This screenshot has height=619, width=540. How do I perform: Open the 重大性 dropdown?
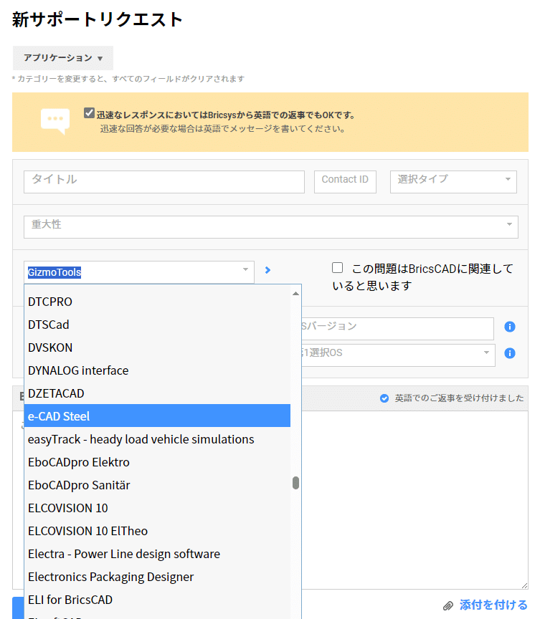coord(270,226)
